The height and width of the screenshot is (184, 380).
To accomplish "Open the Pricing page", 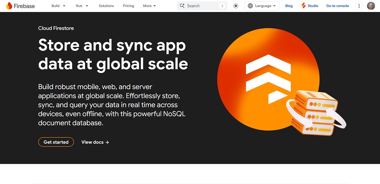I will tap(128, 5).
